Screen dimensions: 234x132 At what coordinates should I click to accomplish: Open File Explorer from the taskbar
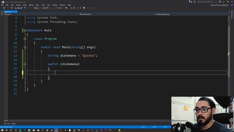coord(29,130)
